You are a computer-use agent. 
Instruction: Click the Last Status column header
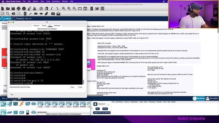click(x=119, y=102)
